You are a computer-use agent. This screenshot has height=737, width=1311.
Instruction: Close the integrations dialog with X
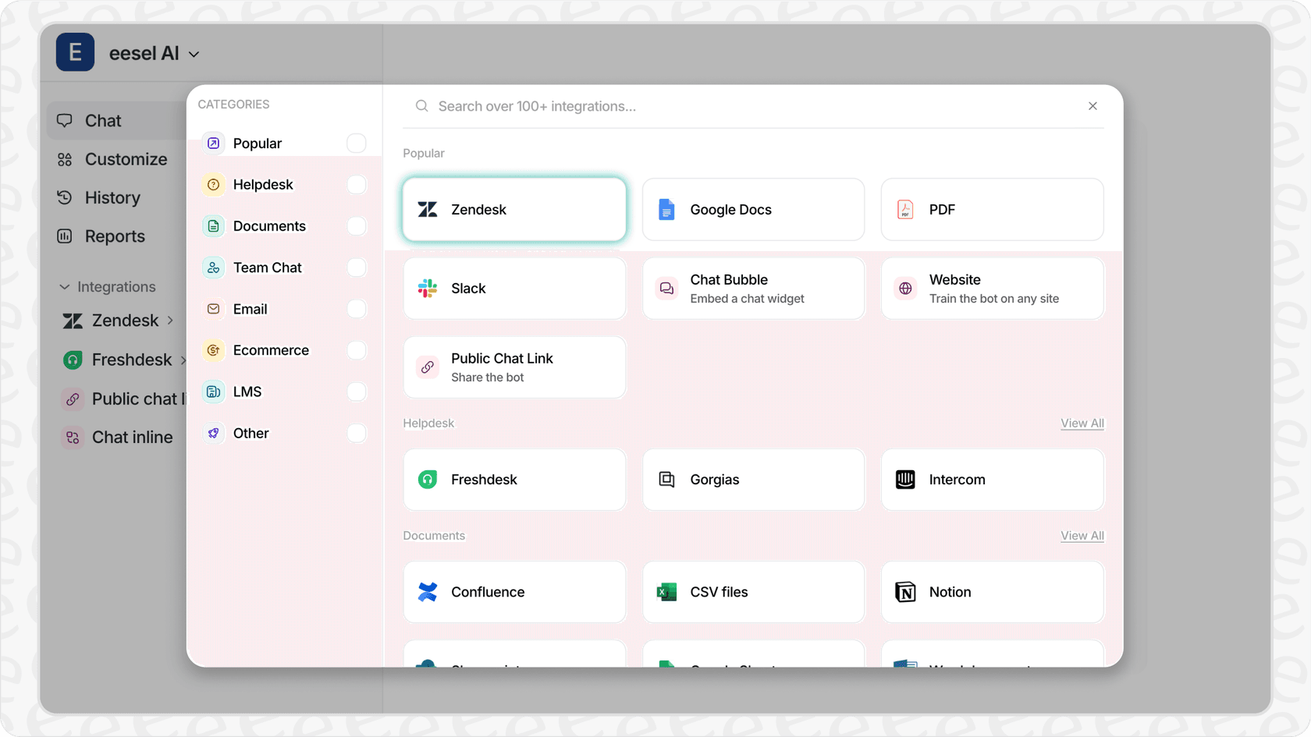tap(1092, 106)
